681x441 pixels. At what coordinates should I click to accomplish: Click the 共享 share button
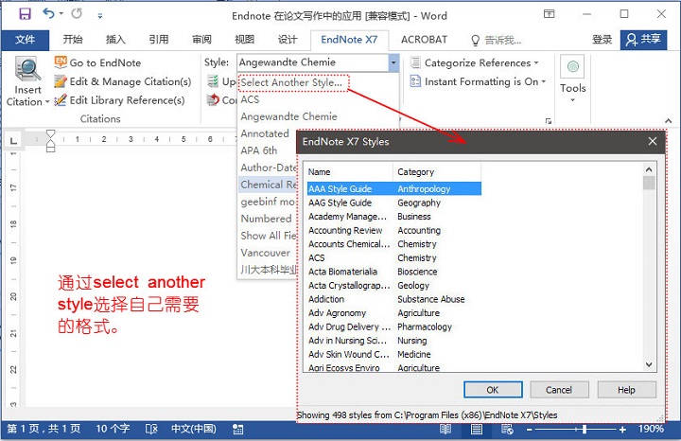[x=643, y=40]
